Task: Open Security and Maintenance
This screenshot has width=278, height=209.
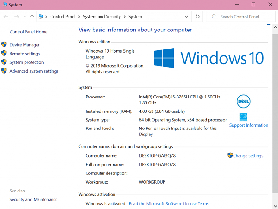Action: coord(33,200)
